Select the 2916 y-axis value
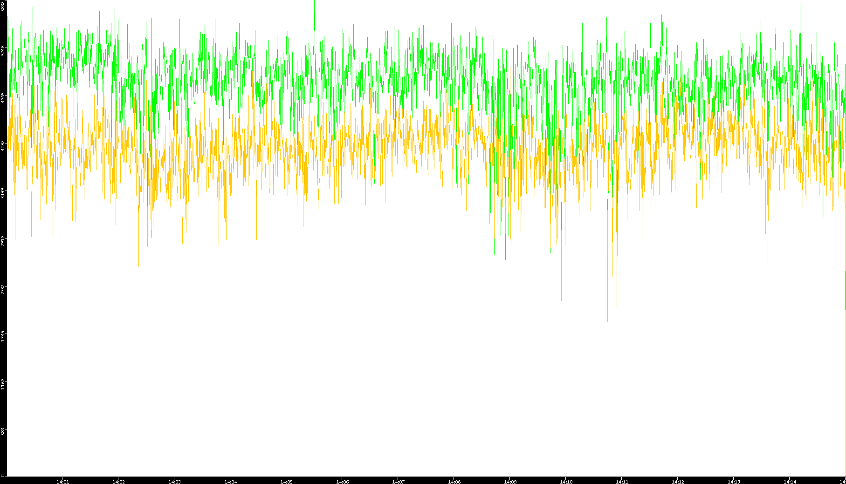Viewport: 846px width, 484px height. click(3, 241)
